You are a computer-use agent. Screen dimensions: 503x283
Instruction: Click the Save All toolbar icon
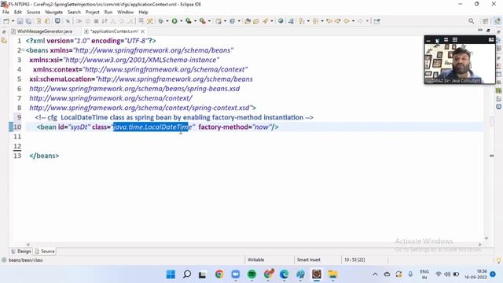point(28,21)
